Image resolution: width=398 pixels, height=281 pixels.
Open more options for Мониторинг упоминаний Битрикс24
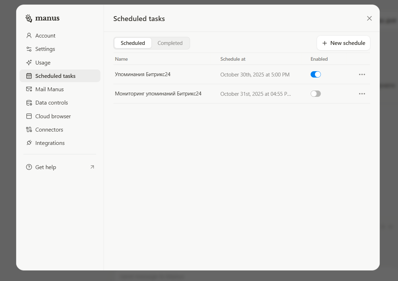[362, 94]
